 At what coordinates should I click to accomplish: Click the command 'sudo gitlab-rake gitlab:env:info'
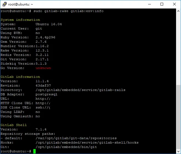pos(68,11)
